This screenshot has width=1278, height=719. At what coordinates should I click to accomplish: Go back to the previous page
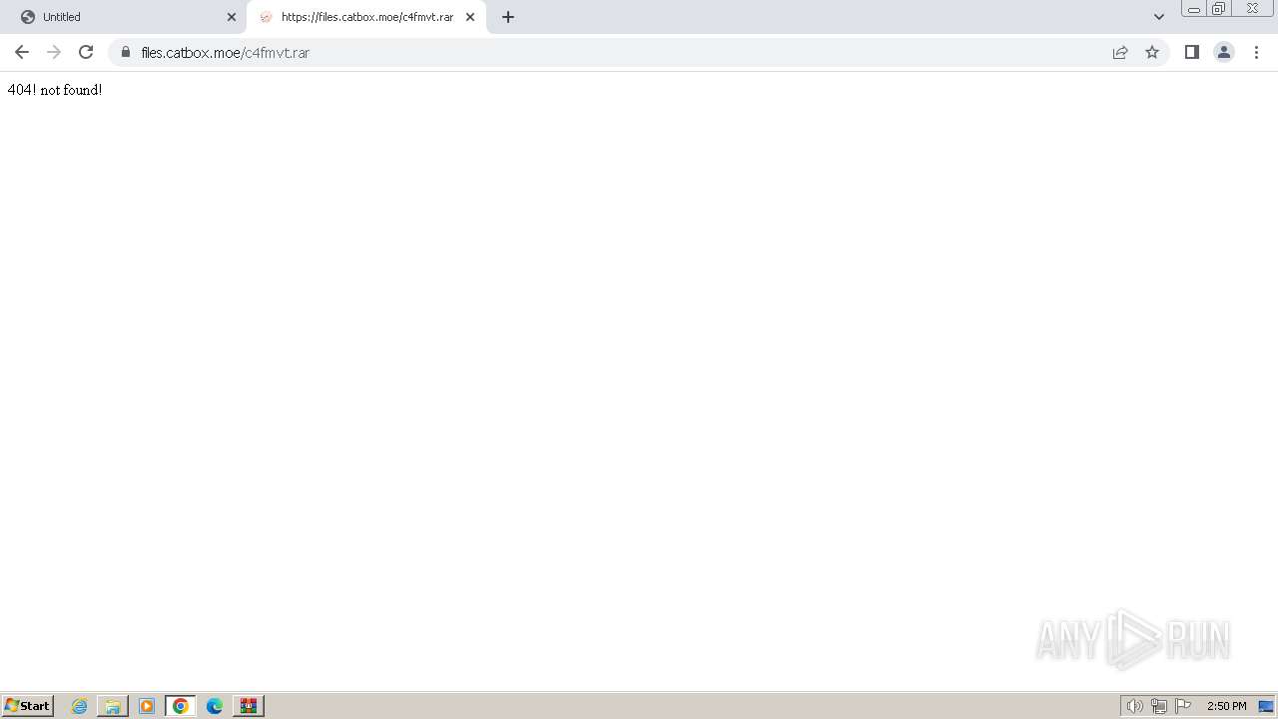tap(22, 52)
